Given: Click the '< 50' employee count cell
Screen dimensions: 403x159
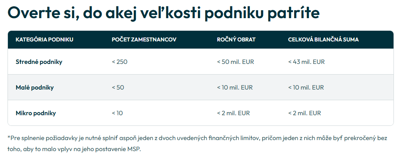Looking at the screenshot, I should tap(118, 88).
